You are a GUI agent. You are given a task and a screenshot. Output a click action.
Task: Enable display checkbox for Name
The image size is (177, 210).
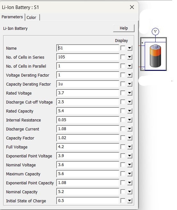(123, 48)
